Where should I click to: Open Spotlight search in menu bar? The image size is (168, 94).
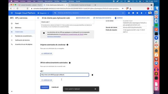click(x=137, y=1)
